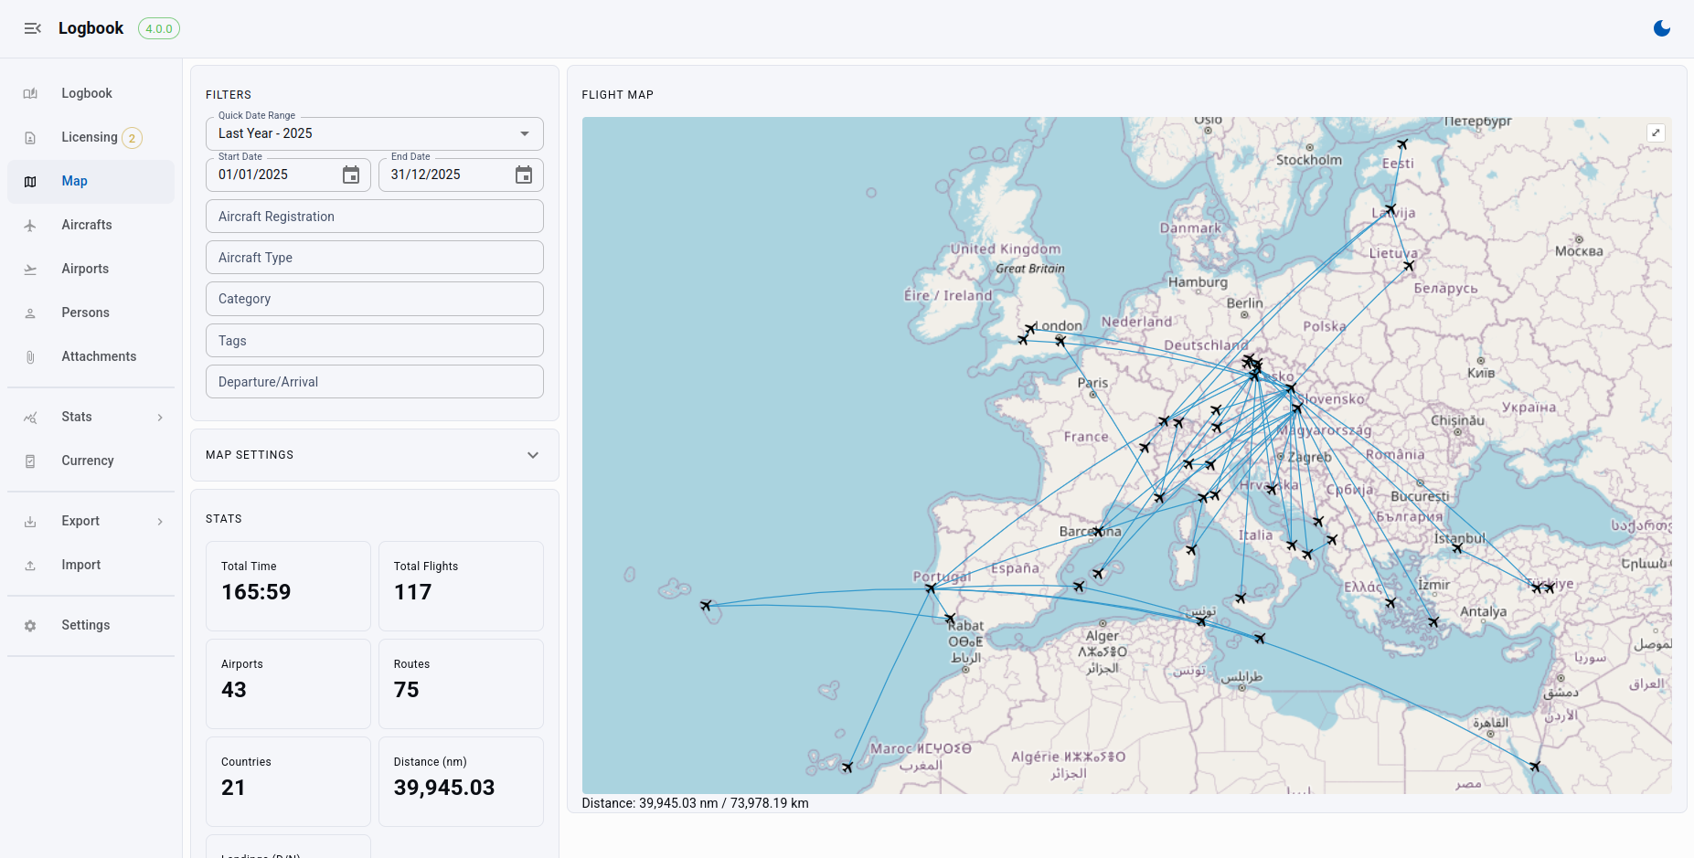The height and width of the screenshot is (858, 1694).
Task: Click the Currency icon in sidebar
Action: point(30,461)
